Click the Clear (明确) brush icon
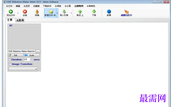This screenshot has width=171, height=107. point(37,11)
